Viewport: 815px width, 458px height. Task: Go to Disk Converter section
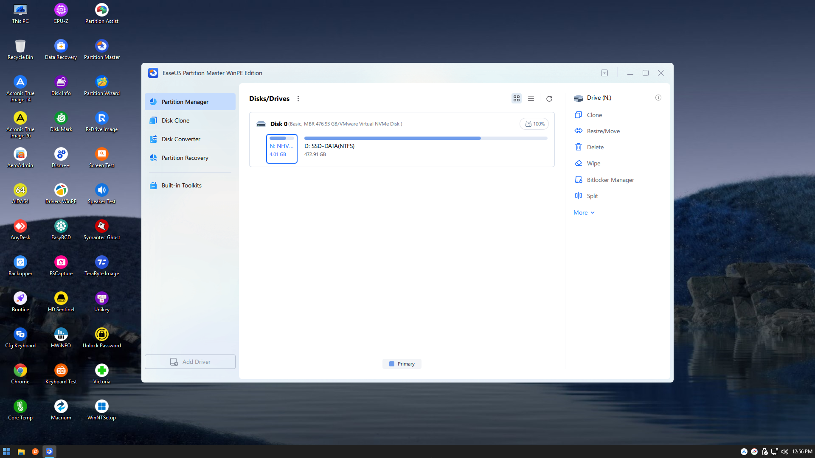pos(190,139)
